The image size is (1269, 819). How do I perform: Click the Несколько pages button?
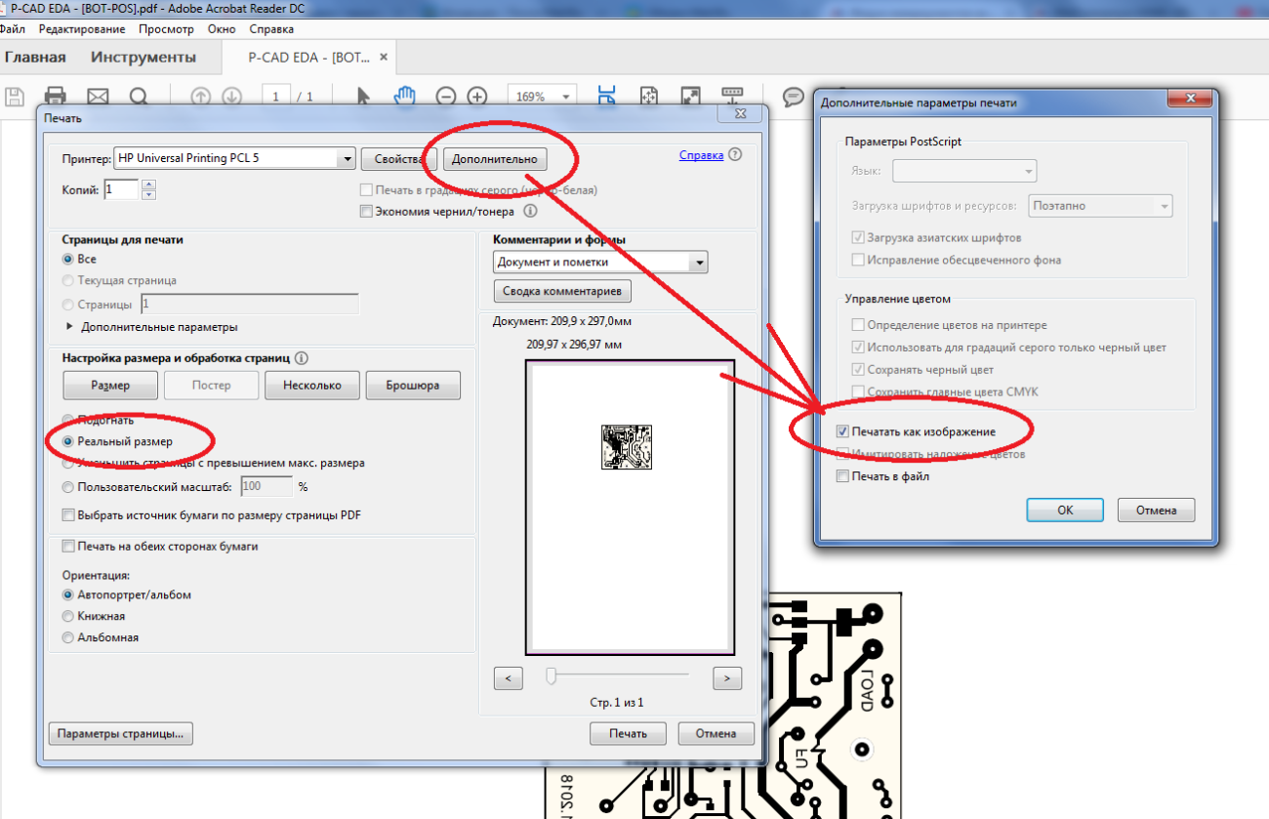[312, 386]
